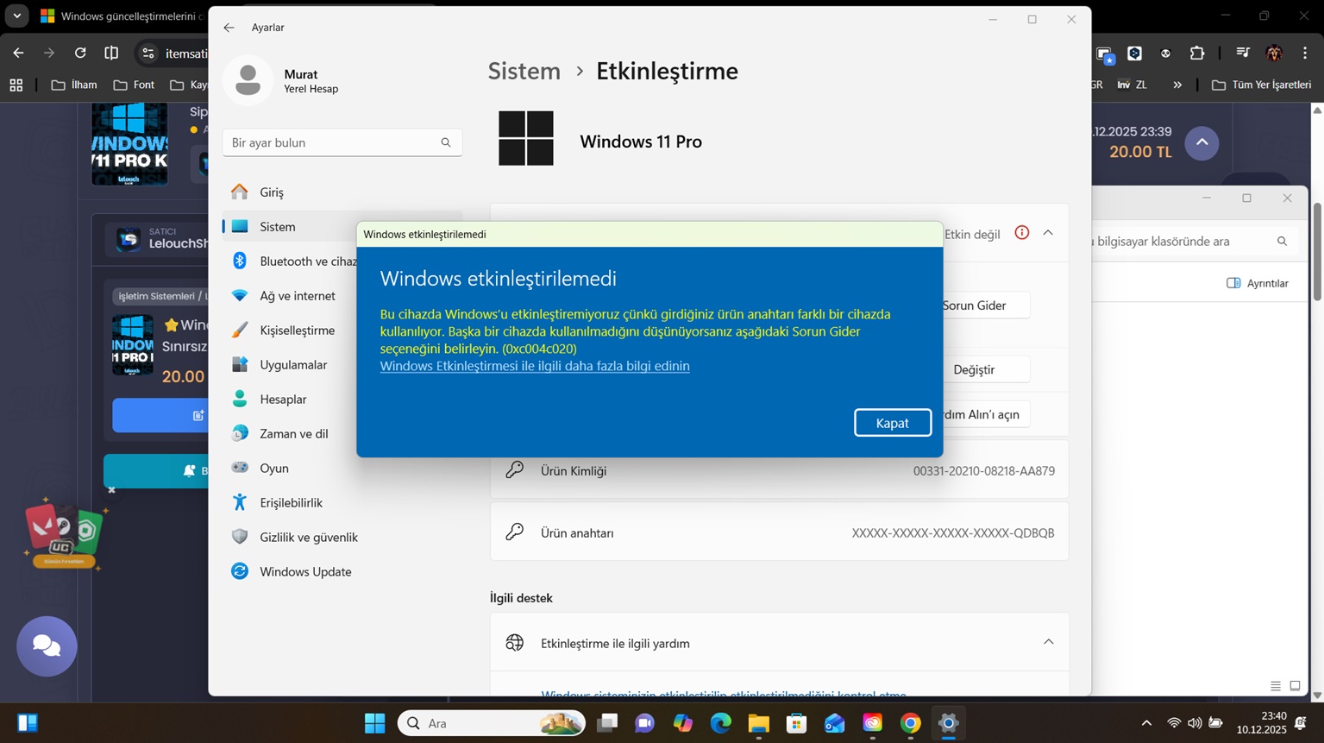The width and height of the screenshot is (1324, 743).
Task: Open Task View from the taskbar
Action: click(x=607, y=723)
